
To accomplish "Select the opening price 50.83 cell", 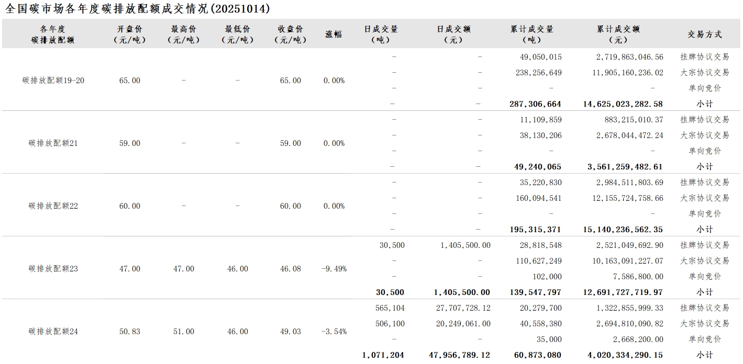I will pos(129,332).
